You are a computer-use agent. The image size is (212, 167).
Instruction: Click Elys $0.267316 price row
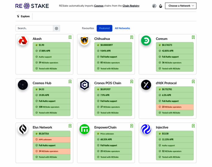tap(52, 134)
